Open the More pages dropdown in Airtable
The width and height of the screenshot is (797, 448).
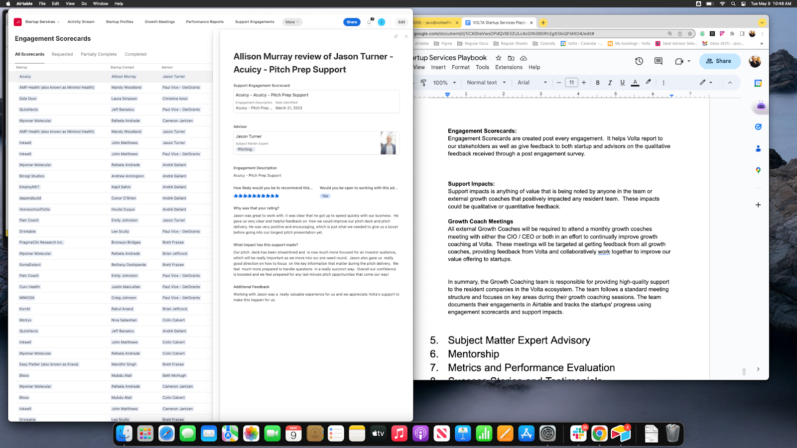click(x=292, y=22)
